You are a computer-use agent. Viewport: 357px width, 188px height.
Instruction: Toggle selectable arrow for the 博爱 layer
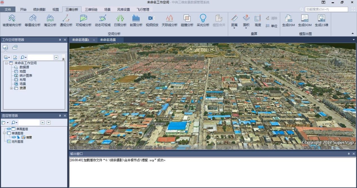pyautogui.click(x=19, y=137)
